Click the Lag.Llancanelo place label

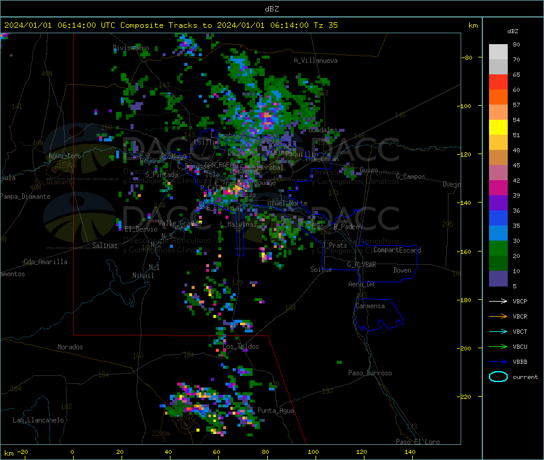point(38,420)
